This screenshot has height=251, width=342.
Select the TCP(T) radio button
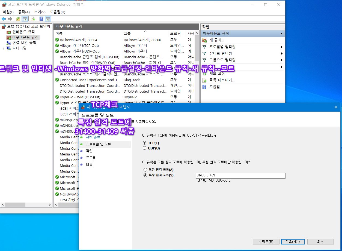[145, 143]
